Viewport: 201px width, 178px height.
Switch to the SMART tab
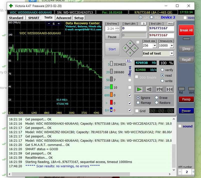coord(34,18)
